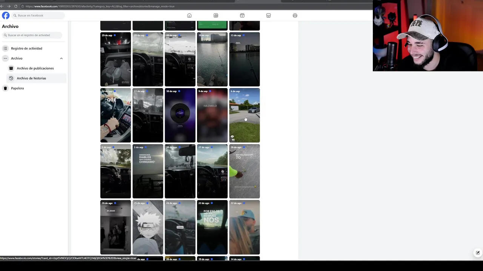
Task: Open the 6 de sep parked car story
Action: [245, 115]
